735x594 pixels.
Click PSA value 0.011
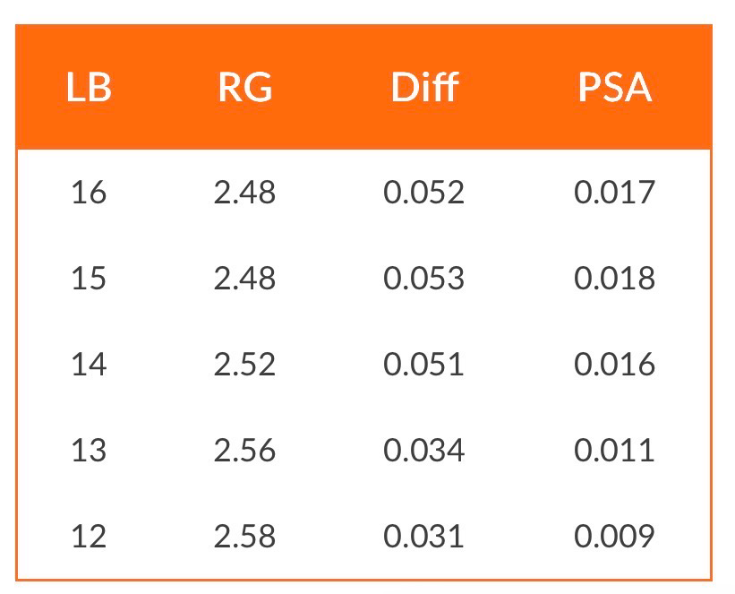tap(614, 451)
